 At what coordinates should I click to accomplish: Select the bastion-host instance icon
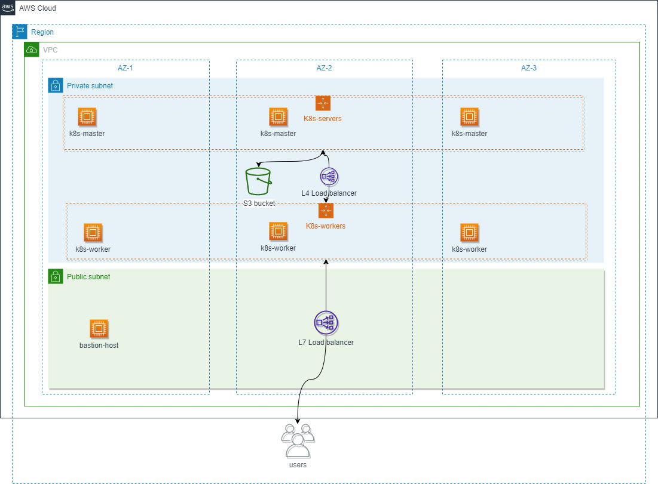pos(99,328)
